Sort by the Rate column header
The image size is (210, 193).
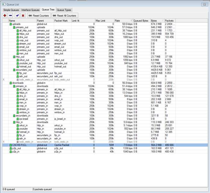coord(123,21)
